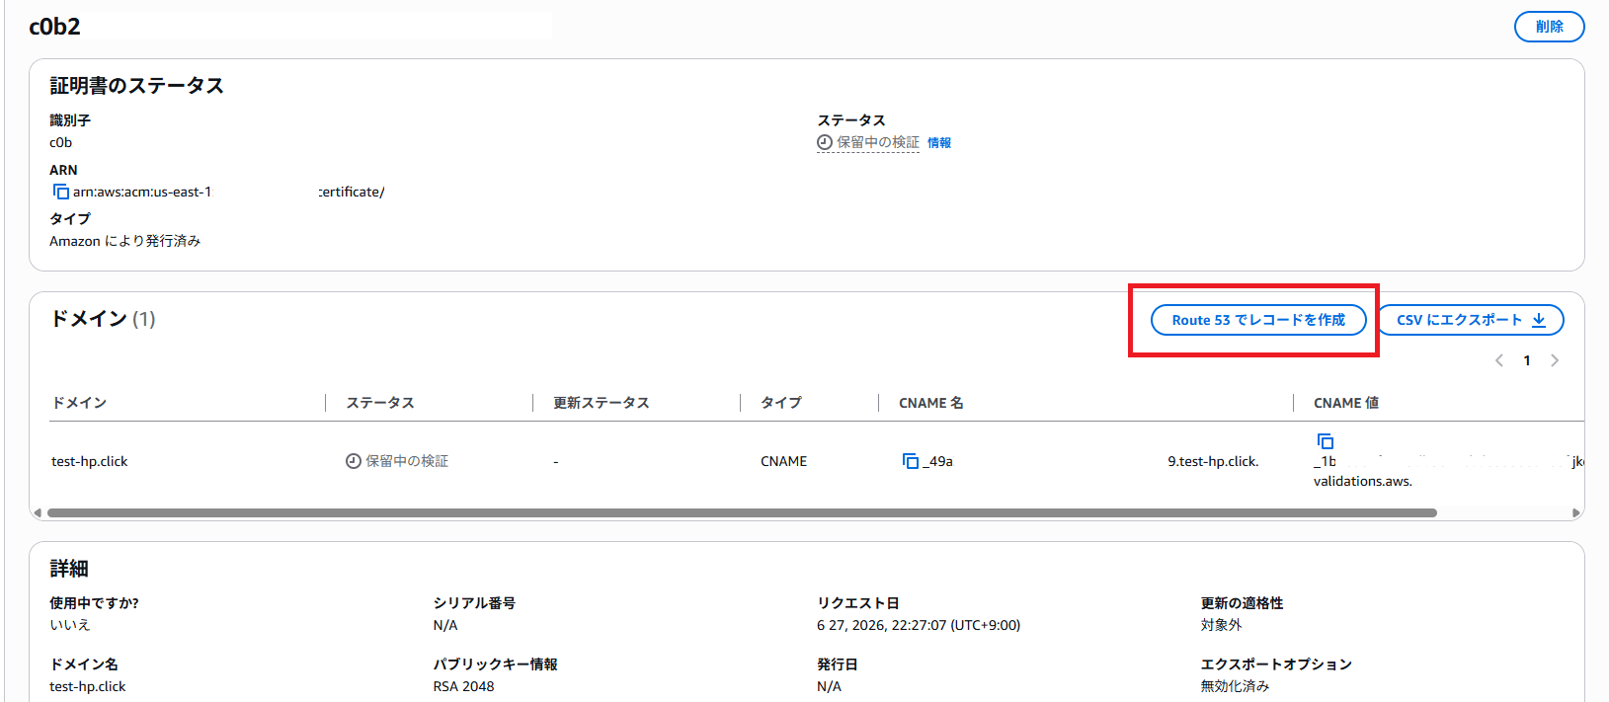This screenshot has width=1609, height=702.
Task: Click the scrollbar's left arrow under the domains table
Action: pos(38,512)
